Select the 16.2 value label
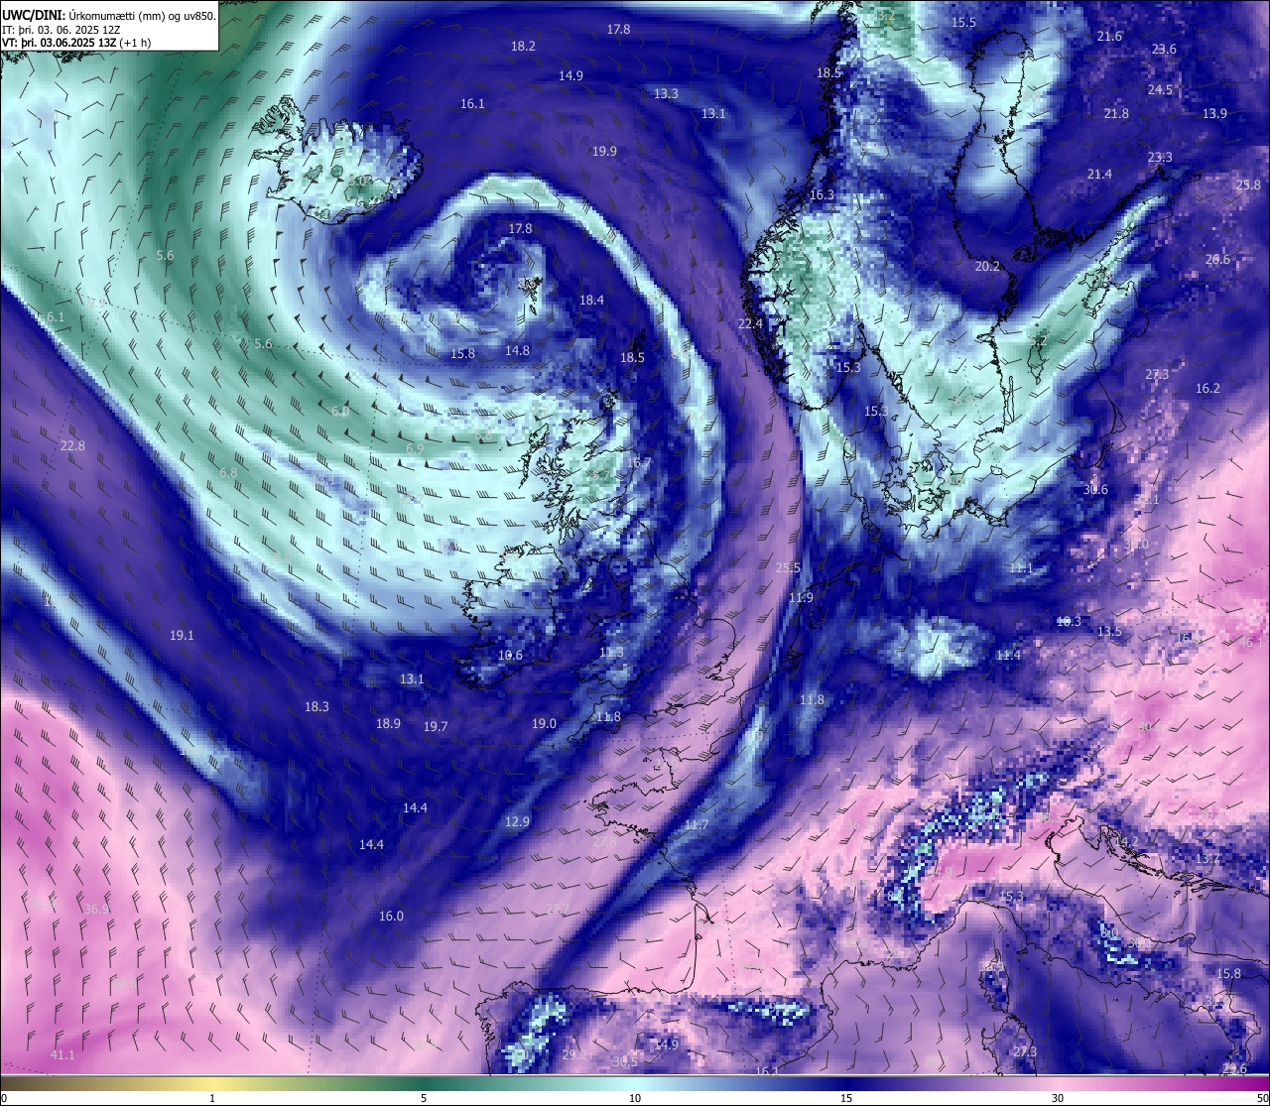 coord(1207,389)
